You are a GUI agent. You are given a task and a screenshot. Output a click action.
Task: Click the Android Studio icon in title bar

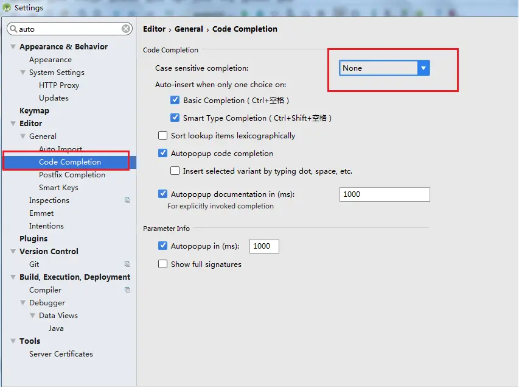pyautogui.click(x=7, y=7)
